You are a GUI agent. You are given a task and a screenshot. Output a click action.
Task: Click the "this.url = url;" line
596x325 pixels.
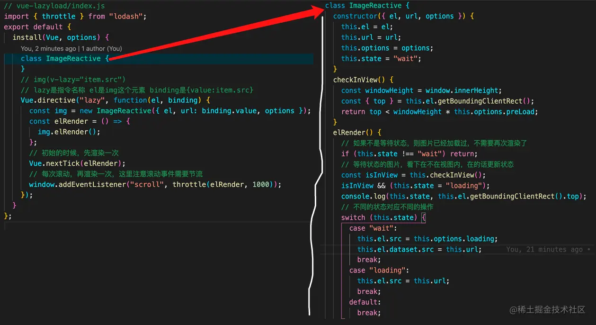tap(371, 37)
